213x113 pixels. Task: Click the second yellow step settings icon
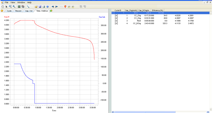point(73,6)
